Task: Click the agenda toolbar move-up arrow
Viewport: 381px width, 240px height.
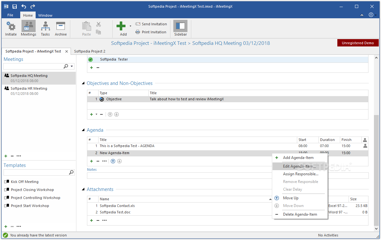Action: click(113, 161)
